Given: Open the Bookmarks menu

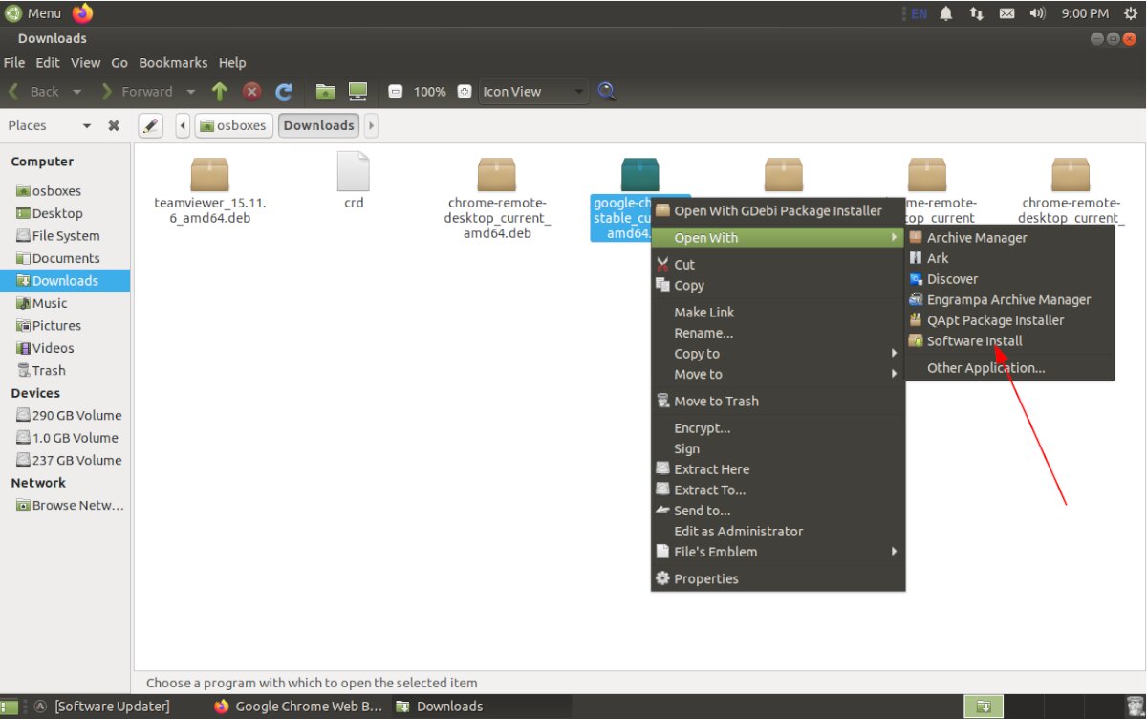Looking at the screenshot, I should coord(173,62).
